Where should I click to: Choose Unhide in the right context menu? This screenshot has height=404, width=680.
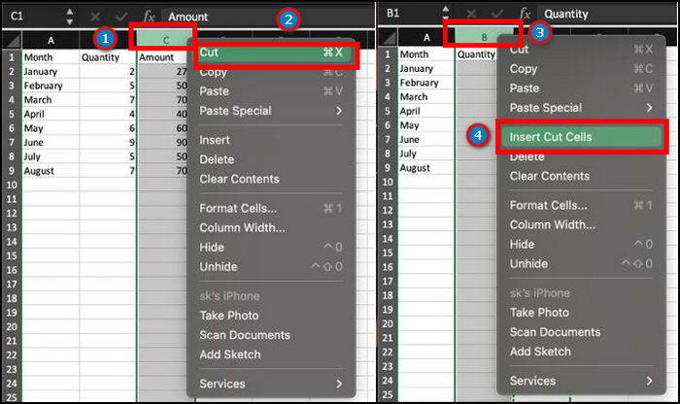(581, 264)
